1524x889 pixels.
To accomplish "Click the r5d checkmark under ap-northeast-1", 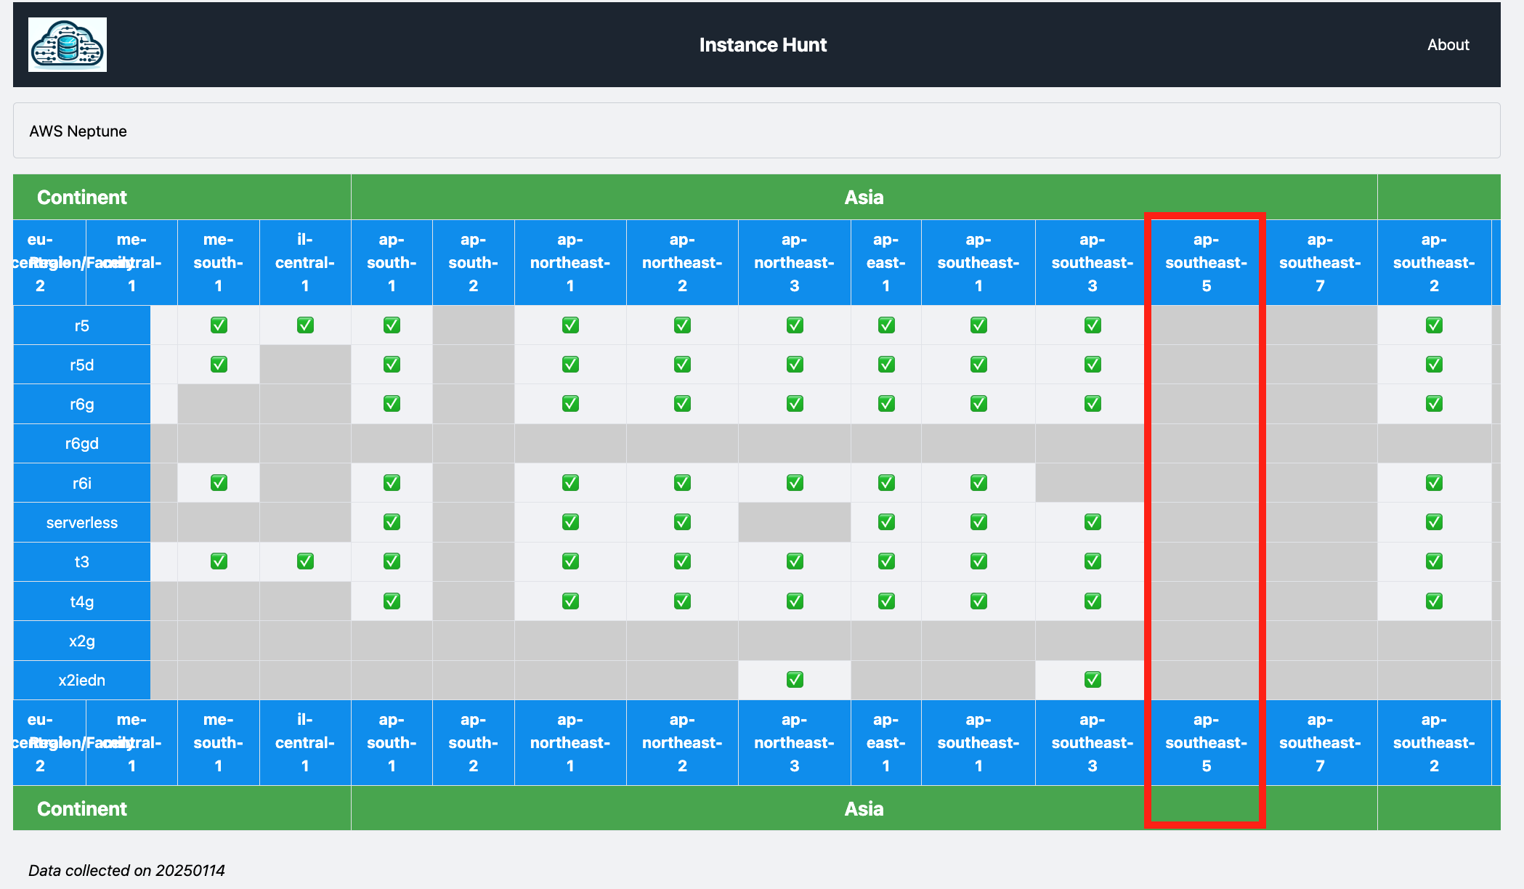I will click(570, 364).
